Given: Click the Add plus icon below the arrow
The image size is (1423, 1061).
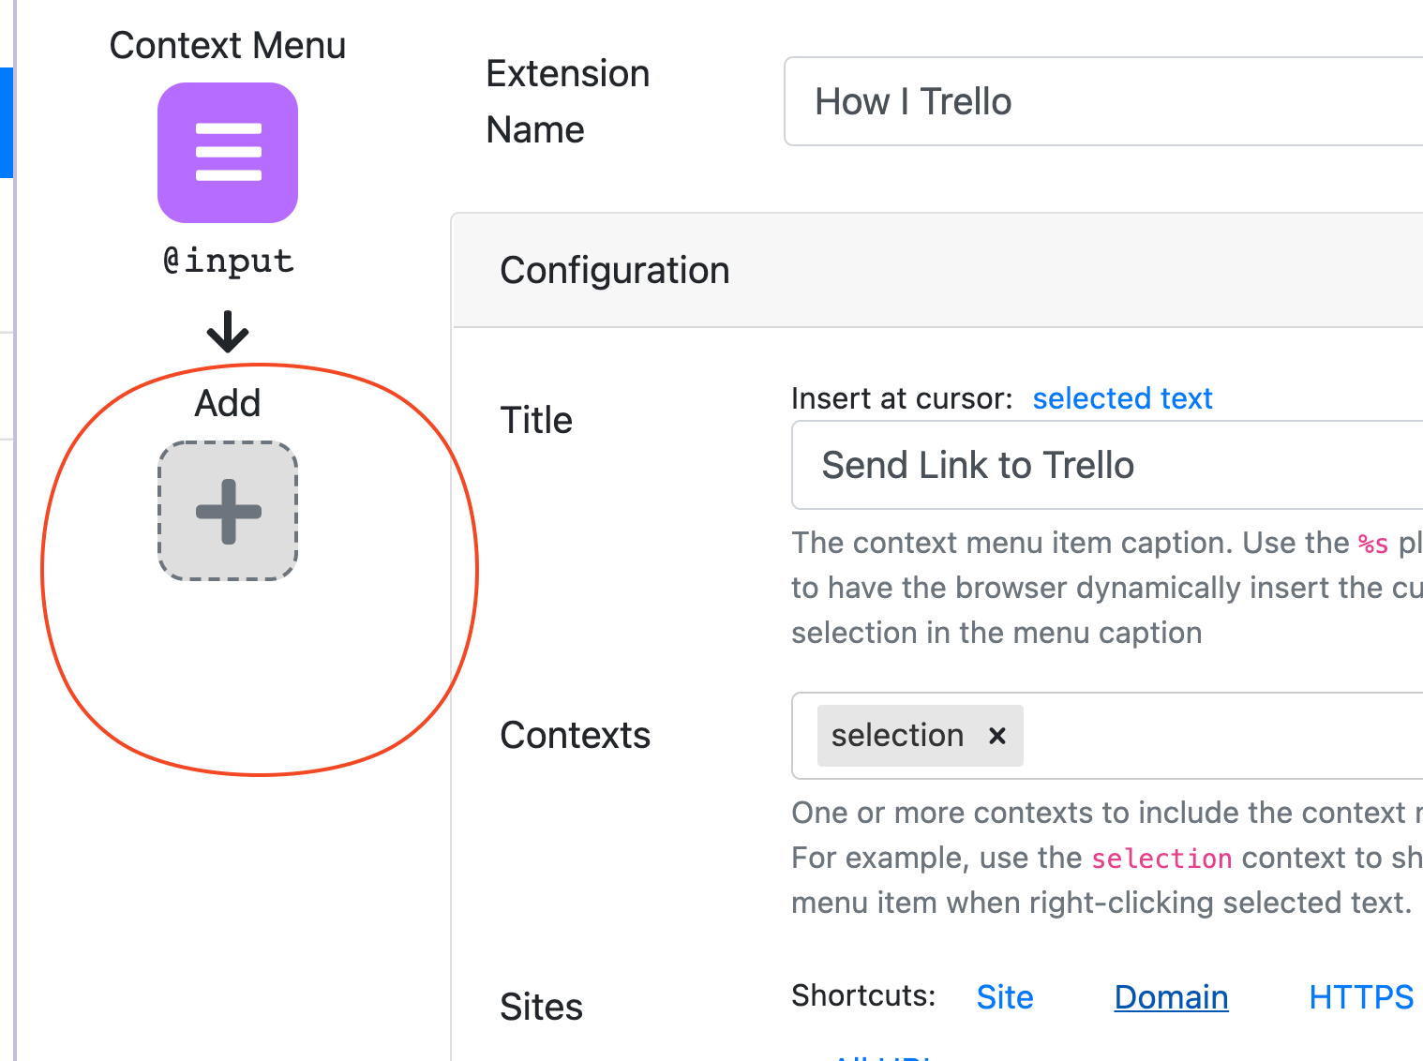Looking at the screenshot, I should click(227, 511).
